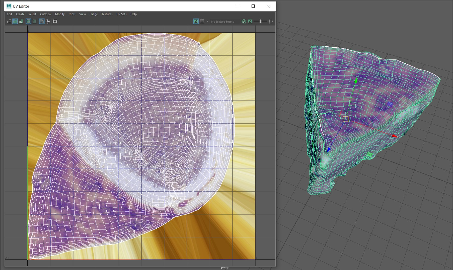Image resolution: width=453 pixels, height=270 pixels.
Task: Minimize the UV Editor window
Action: pos(238,6)
